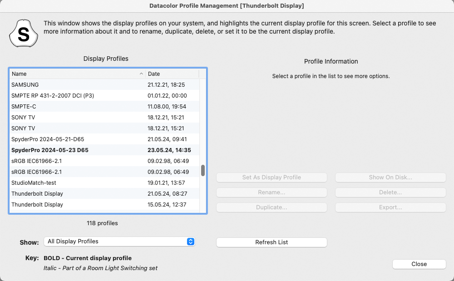Click the Show On Disk button
The height and width of the screenshot is (281, 454).
pos(390,177)
